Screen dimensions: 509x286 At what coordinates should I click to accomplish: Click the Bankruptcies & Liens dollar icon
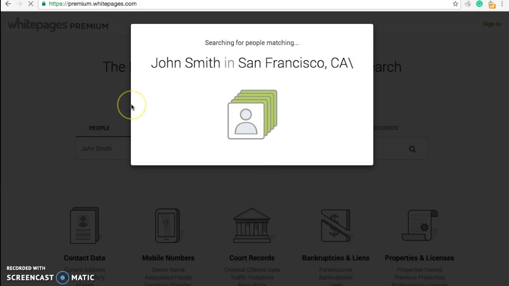pyautogui.click(x=335, y=225)
